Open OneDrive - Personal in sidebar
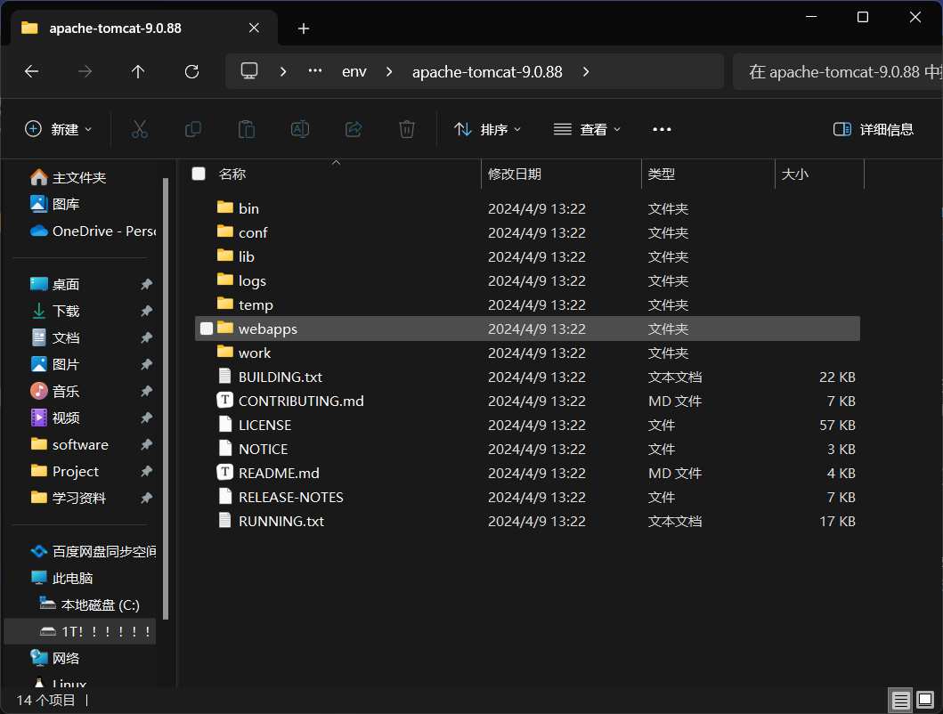 93,231
